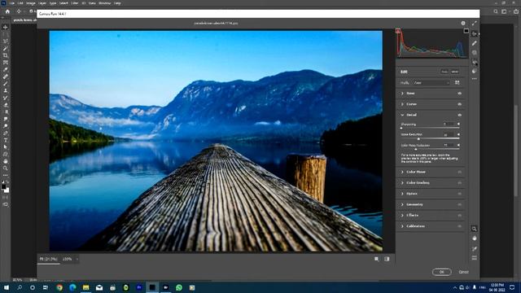Select the Healing brush icon in Camera Raw
Screen dimensions: 521x293
pos(474,43)
